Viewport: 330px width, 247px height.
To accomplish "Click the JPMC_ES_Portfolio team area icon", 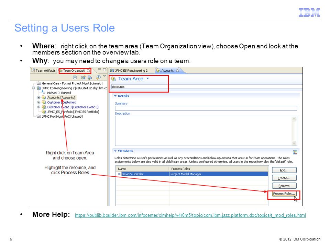I will (x=44, y=111).
